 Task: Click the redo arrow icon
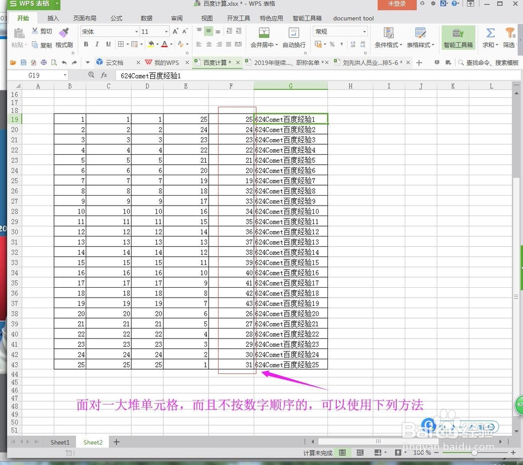tap(74, 62)
